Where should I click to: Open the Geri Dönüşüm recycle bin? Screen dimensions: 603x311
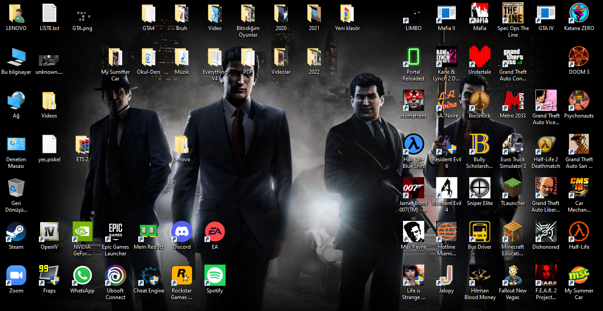(x=16, y=188)
